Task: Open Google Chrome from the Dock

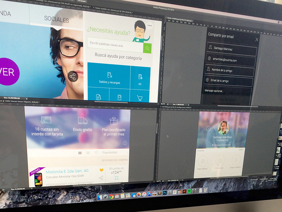Action: tap(111, 197)
